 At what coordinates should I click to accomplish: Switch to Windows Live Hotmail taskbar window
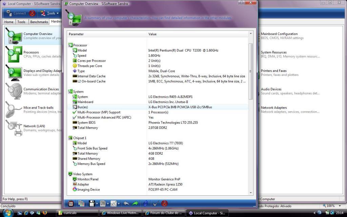(120, 213)
